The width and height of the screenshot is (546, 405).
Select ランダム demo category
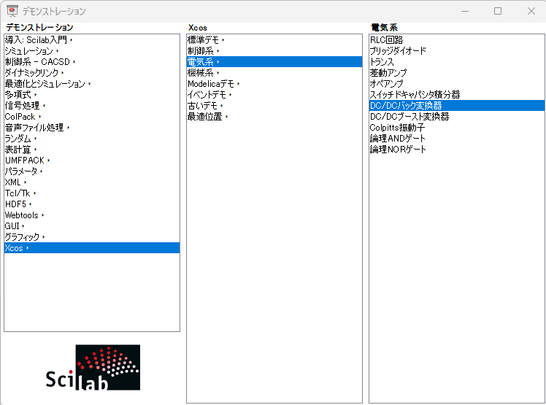point(92,138)
